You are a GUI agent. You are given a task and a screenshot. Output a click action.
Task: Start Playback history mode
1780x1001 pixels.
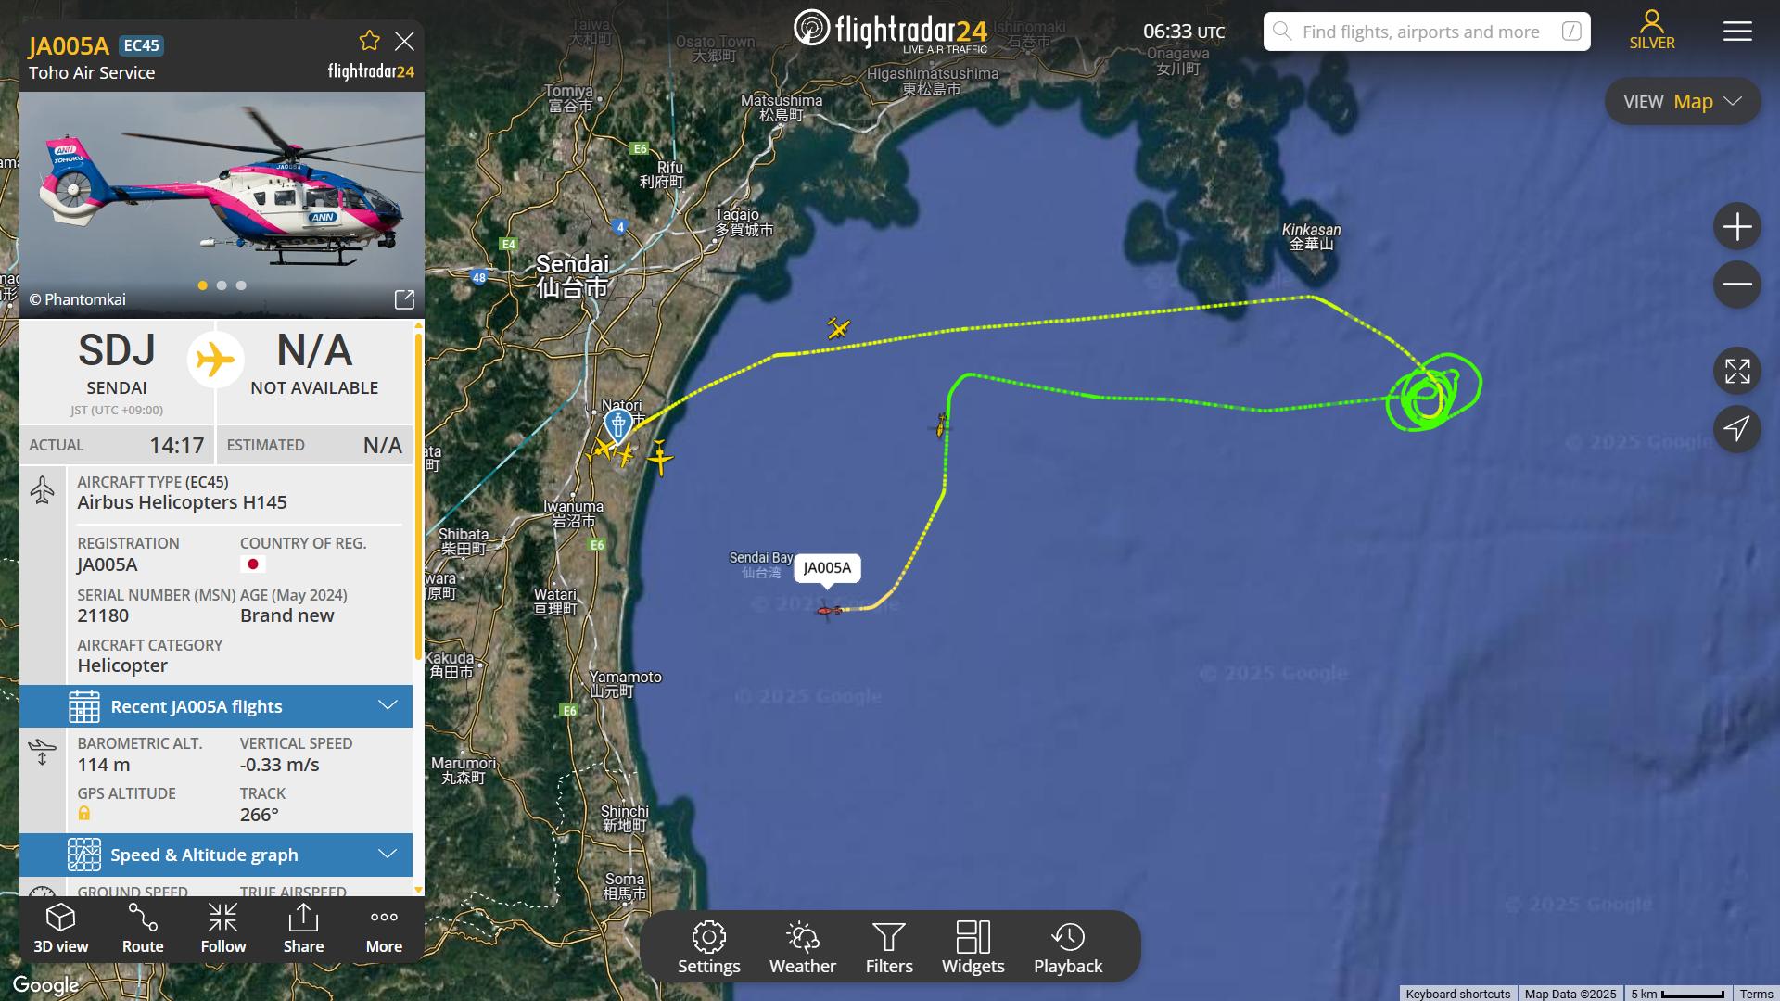click(x=1068, y=947)
